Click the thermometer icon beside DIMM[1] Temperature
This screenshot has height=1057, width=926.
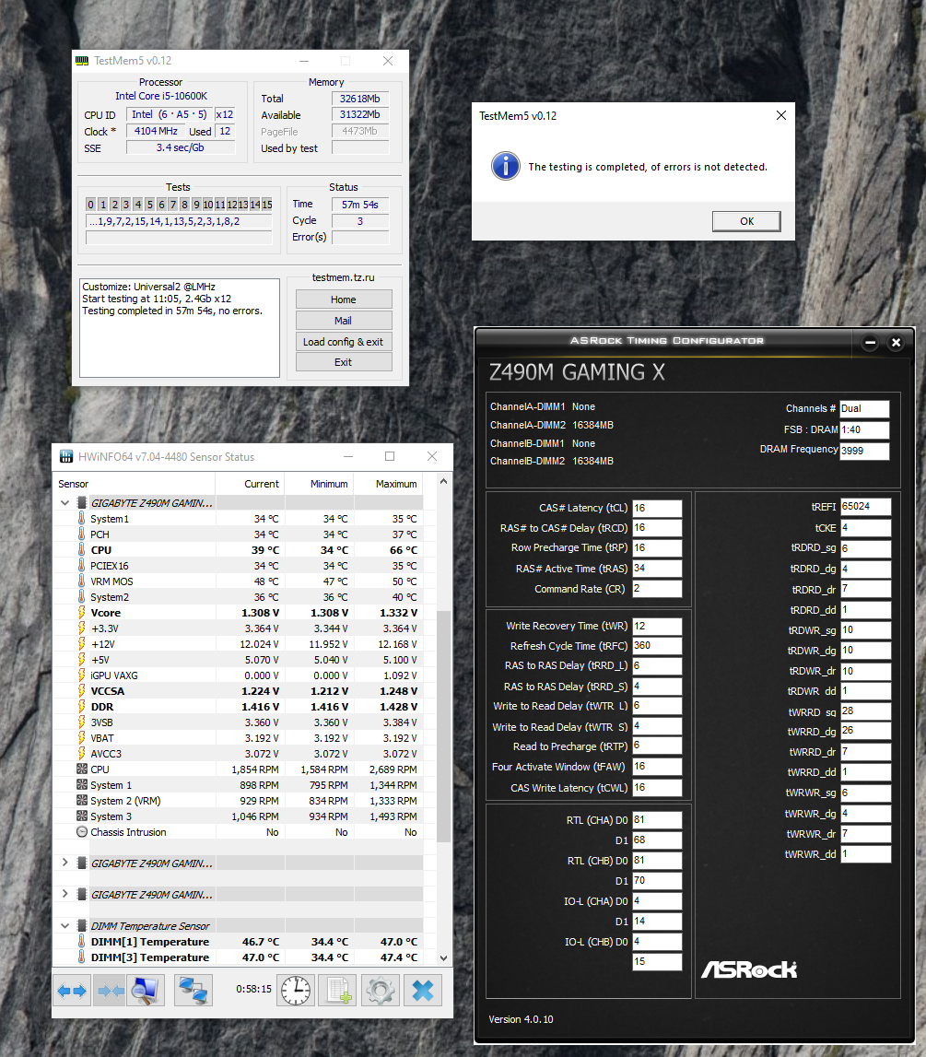[x=82, y=942]
